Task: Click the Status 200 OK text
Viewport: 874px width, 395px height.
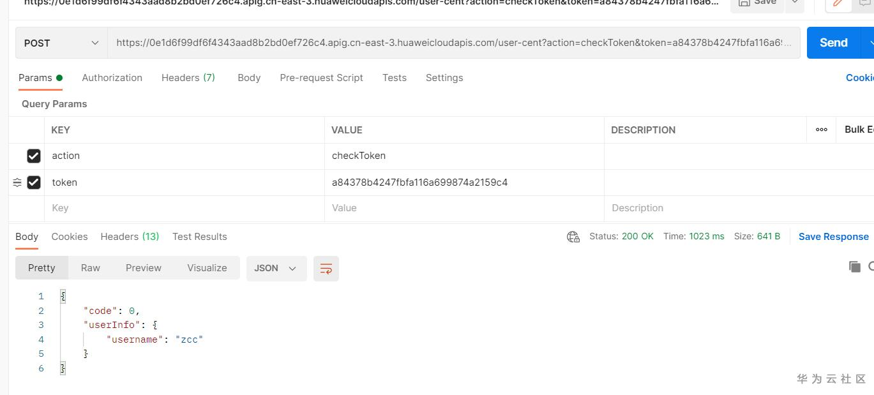Action: 621,236
